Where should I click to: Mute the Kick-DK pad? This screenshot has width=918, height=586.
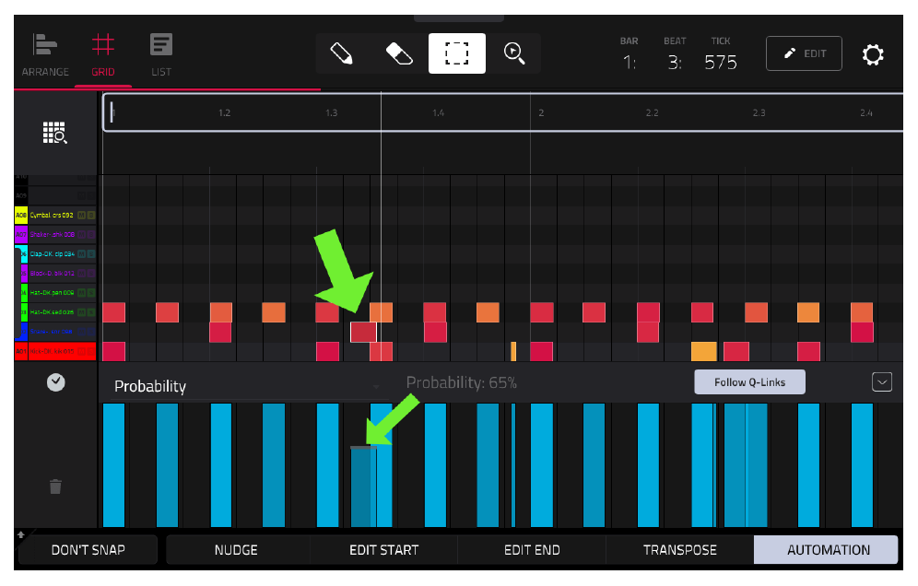[x=82, y=351]
